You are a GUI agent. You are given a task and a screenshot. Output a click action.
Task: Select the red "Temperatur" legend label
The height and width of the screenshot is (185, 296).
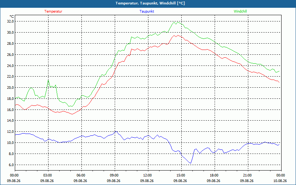[53, 11]
